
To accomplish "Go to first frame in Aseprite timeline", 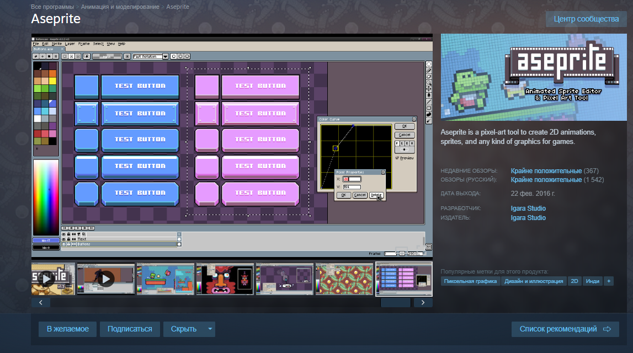I will pyautogui.click(x=65, y=228).
